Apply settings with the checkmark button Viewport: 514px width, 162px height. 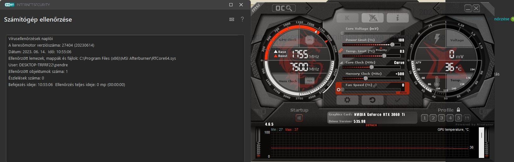click(x=397, y=100)
